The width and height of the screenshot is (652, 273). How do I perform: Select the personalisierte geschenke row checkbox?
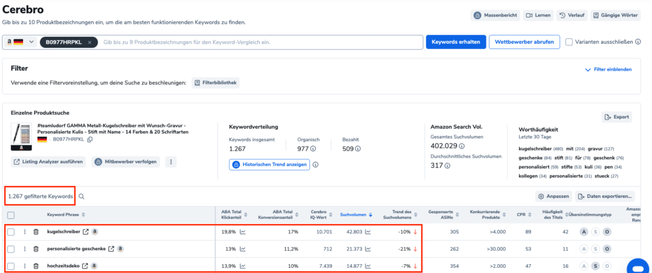pyautogui.click(x=11, y=249)
